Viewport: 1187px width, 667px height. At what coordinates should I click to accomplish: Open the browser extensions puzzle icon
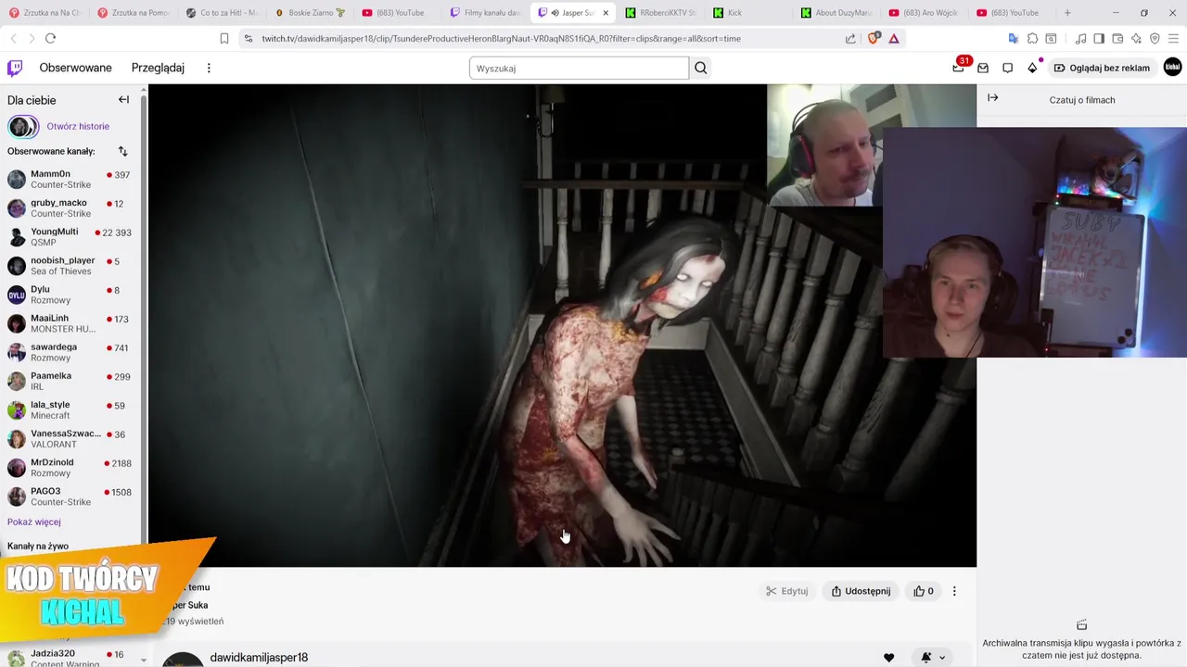tap(1032, 38)
